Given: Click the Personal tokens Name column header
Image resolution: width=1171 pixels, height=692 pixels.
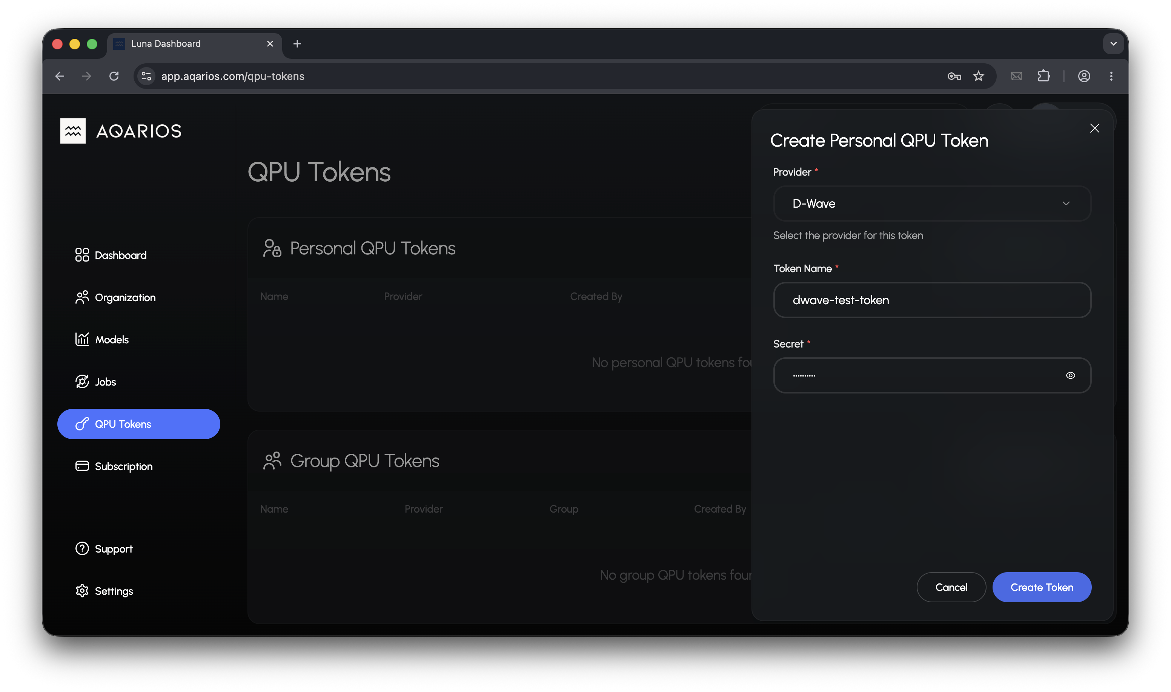Looking at the screenshot, I should click(x=274, y=297).
